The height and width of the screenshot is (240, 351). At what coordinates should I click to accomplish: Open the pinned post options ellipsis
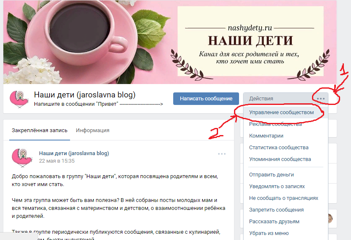click(222, 154)
